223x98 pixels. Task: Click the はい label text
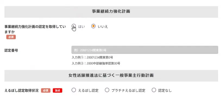pyautogui.click(x=81, y=27)
